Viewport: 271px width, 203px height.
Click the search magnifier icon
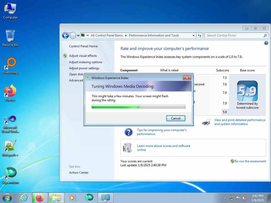click(x=265, y=35)
